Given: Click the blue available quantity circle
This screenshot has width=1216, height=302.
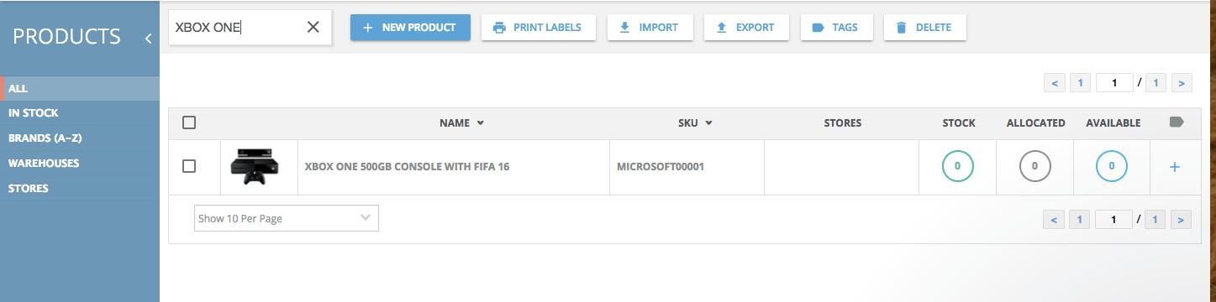Looking at the screenshot, I should point(1112,166).
